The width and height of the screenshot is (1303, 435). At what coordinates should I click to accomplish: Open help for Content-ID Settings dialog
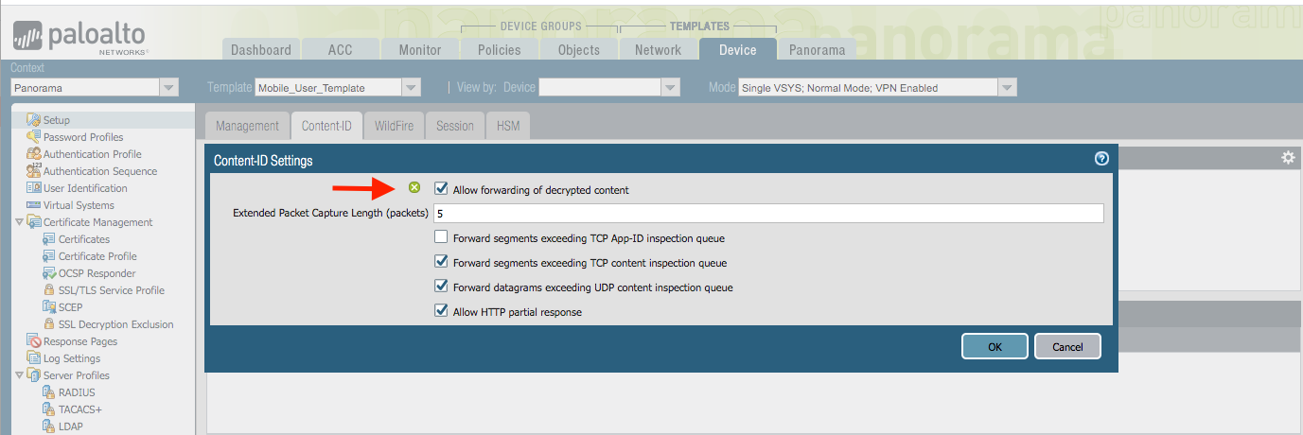pos(1101,159)
